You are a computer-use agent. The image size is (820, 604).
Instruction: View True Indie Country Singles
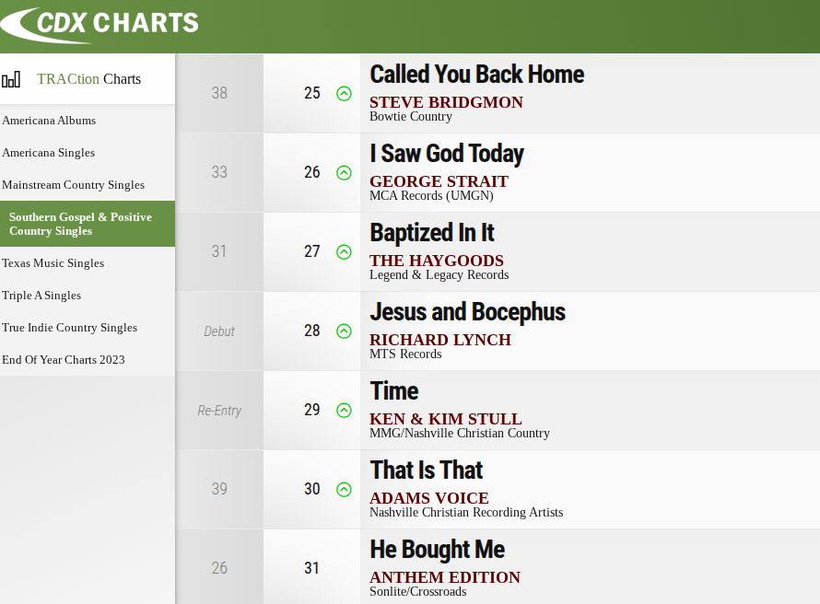pos(70,328)
